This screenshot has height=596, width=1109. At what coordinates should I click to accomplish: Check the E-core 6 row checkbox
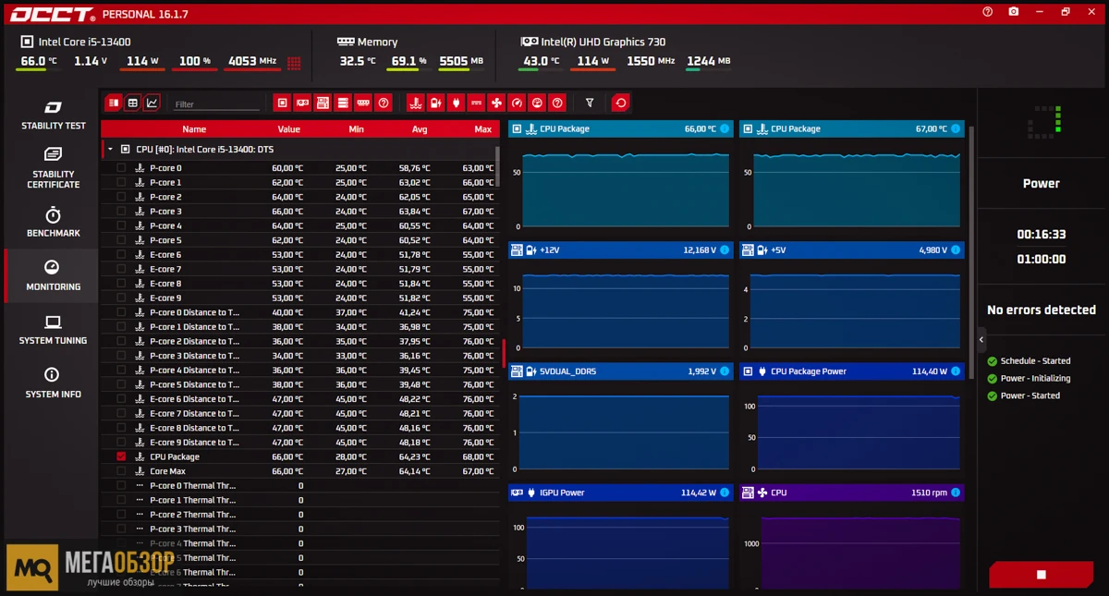pyautogui.click(x=121, y=255)
